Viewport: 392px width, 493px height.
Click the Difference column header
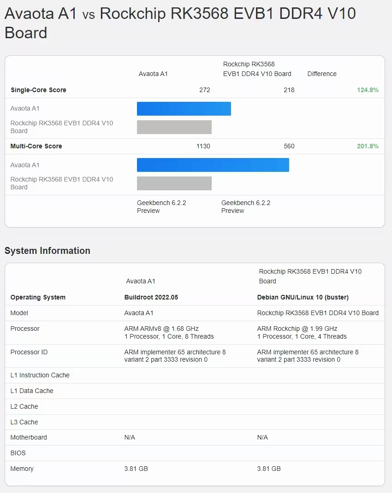(x=322, y=74)
